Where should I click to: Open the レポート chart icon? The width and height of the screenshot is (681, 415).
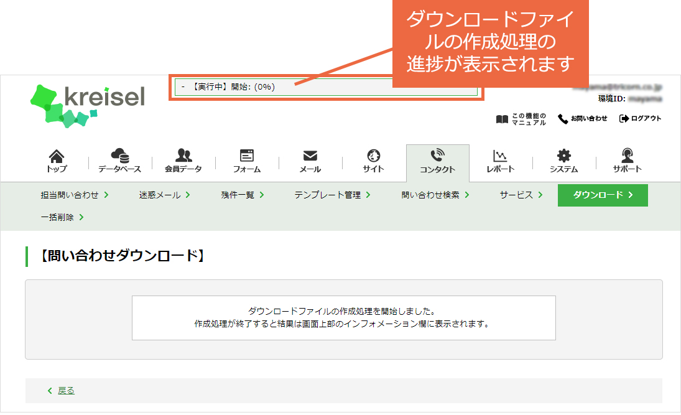pos(500,156)
